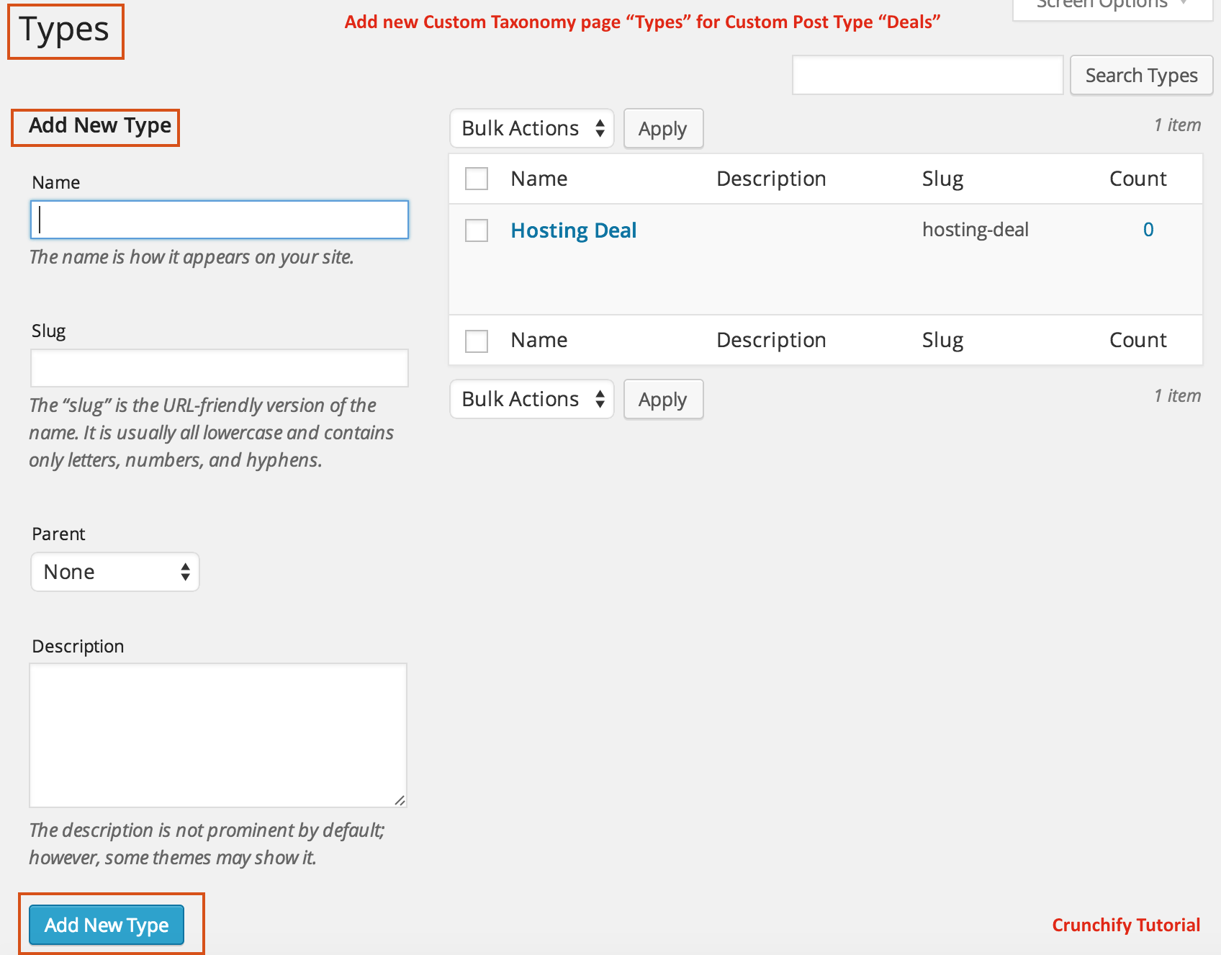
Task: Open the Hosting Deal type link
Action: (573, 230)
